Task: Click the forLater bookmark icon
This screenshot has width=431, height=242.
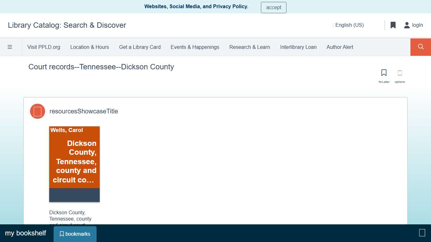Action: (384, 72)
